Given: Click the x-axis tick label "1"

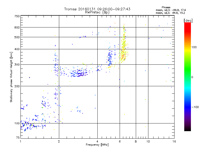Looking at the screenshot, I should 21,141.
